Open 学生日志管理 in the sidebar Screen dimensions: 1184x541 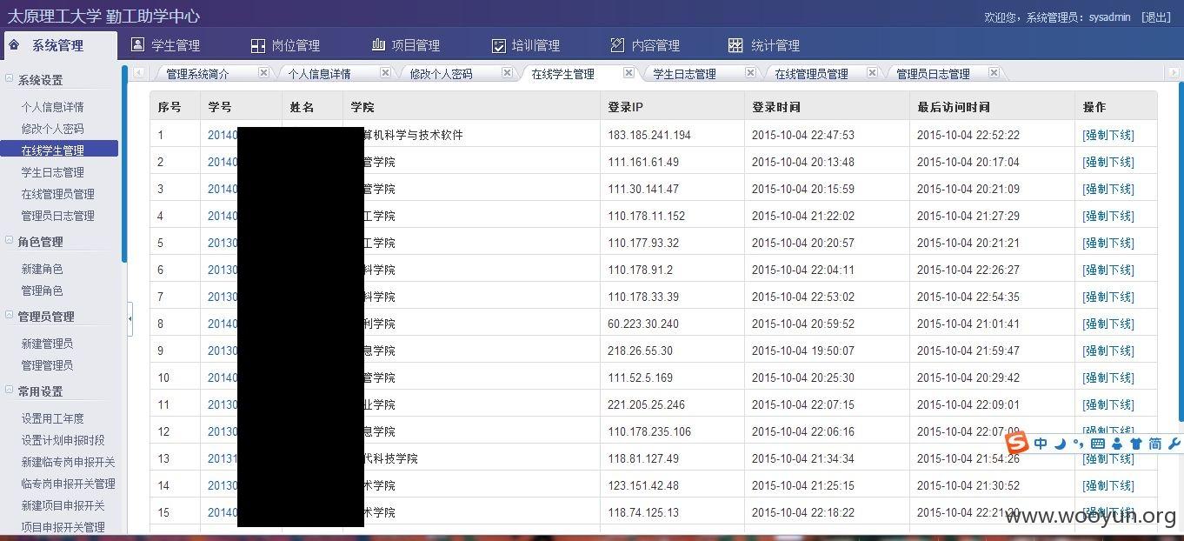[53, 172]
